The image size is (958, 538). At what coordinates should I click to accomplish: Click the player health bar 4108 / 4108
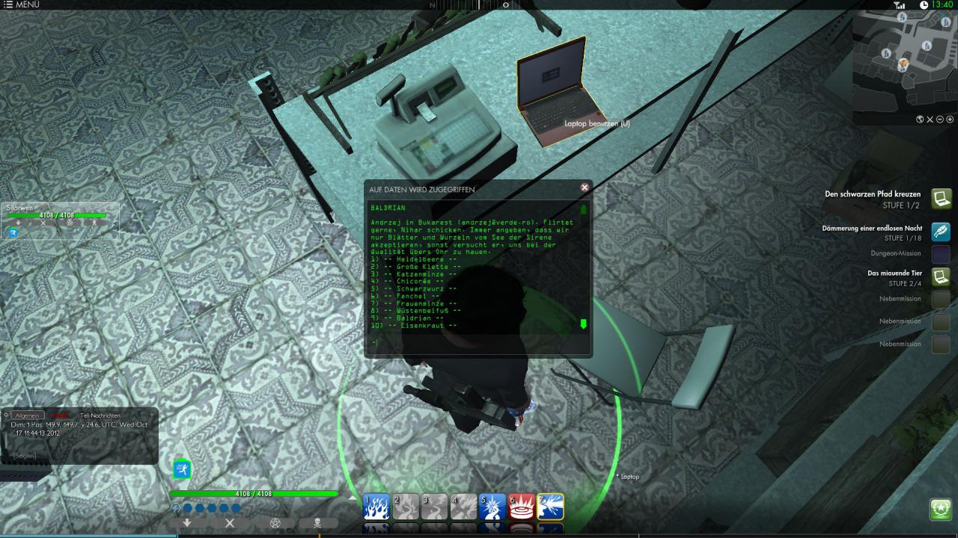[x=254, y=494]
